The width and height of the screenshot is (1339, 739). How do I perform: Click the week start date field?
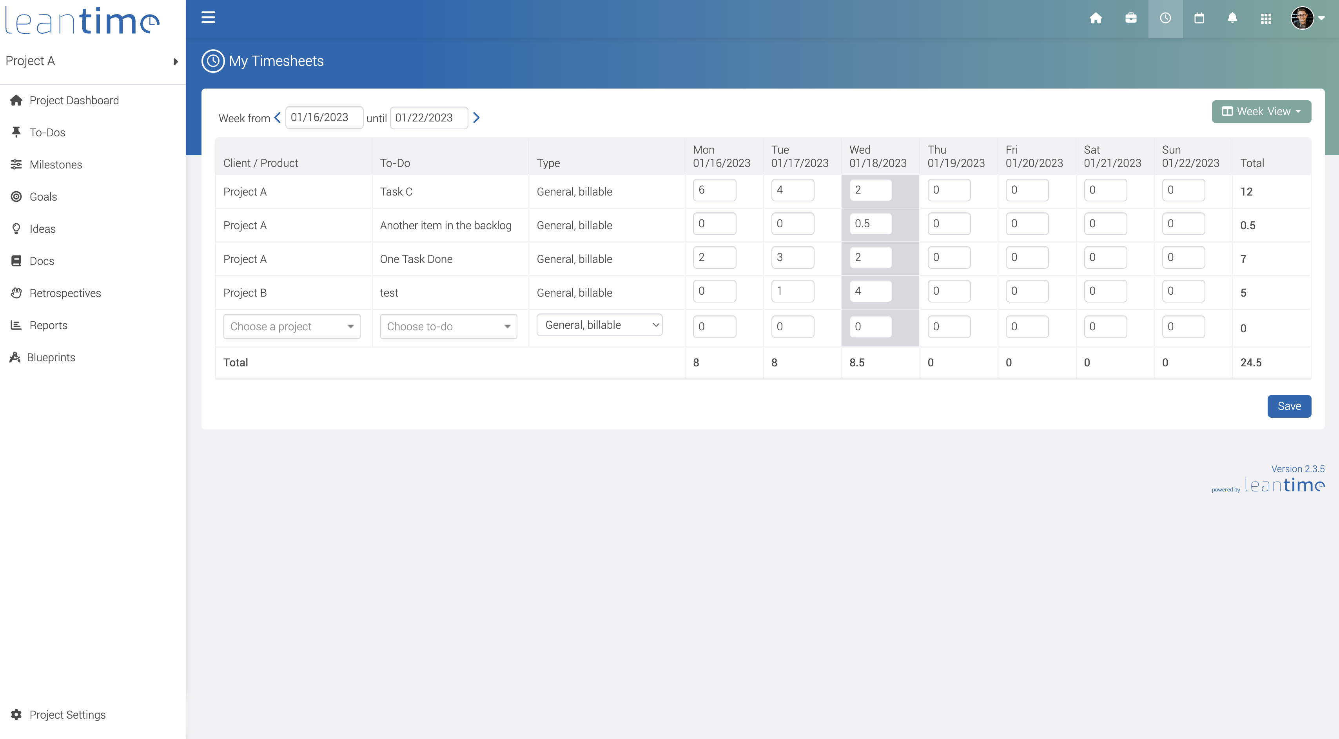tap(324, 118)
